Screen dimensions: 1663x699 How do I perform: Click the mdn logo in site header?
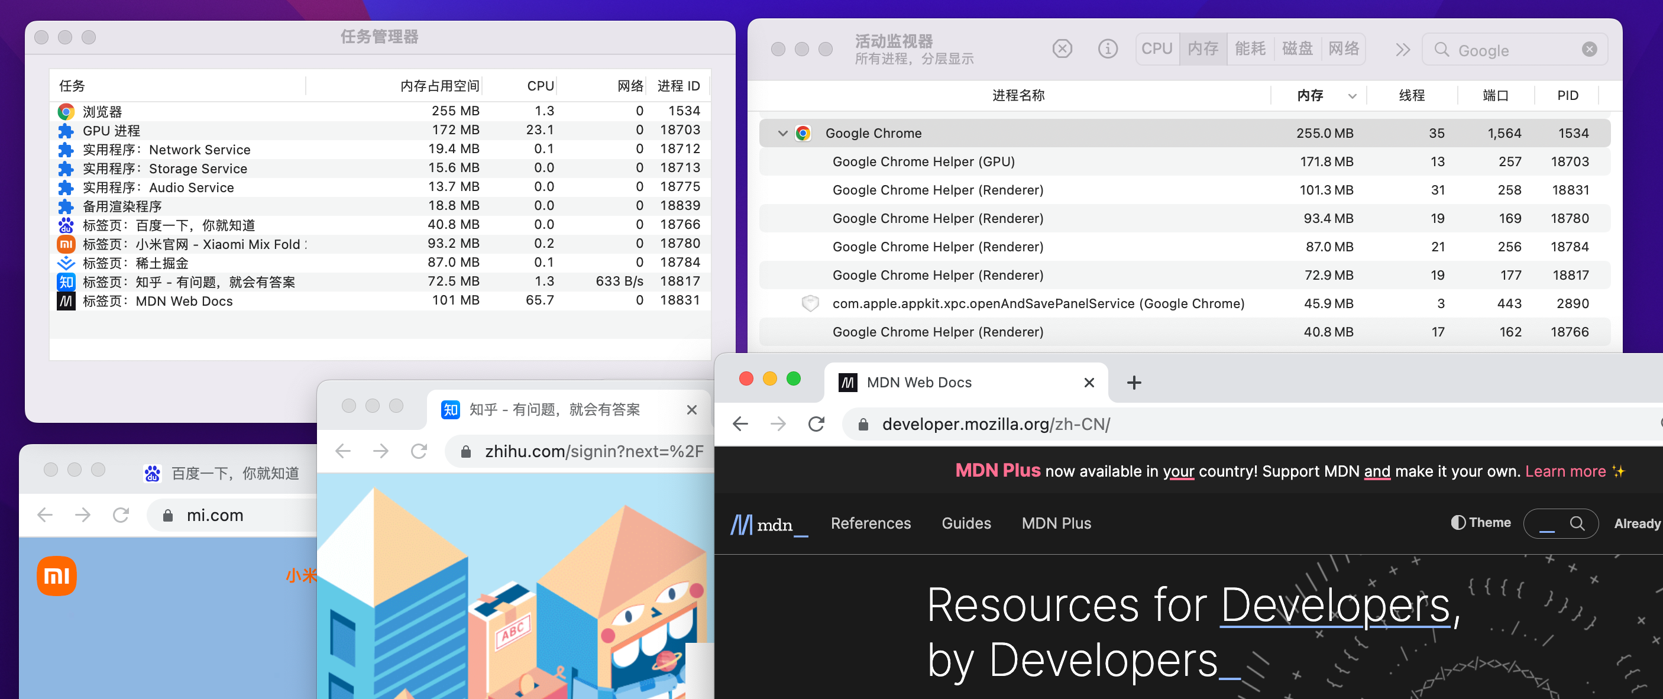tap(768, 524)
